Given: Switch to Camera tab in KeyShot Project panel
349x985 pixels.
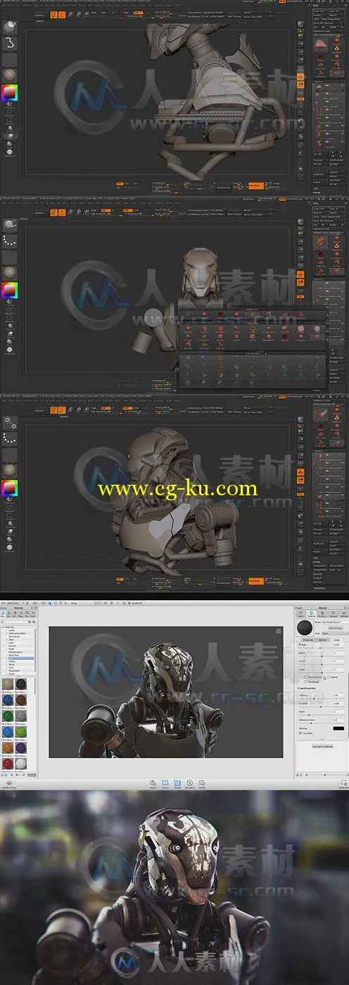Looking at the screenshot, I should tap(333, 614).
